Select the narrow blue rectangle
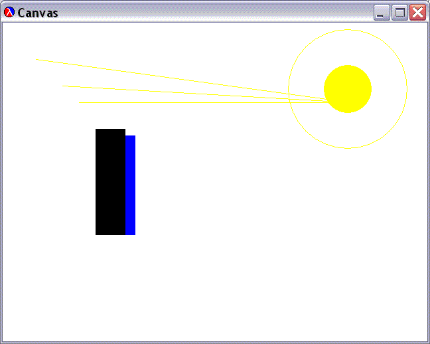This screenshot has height=344, width=430. pos(130,185)
